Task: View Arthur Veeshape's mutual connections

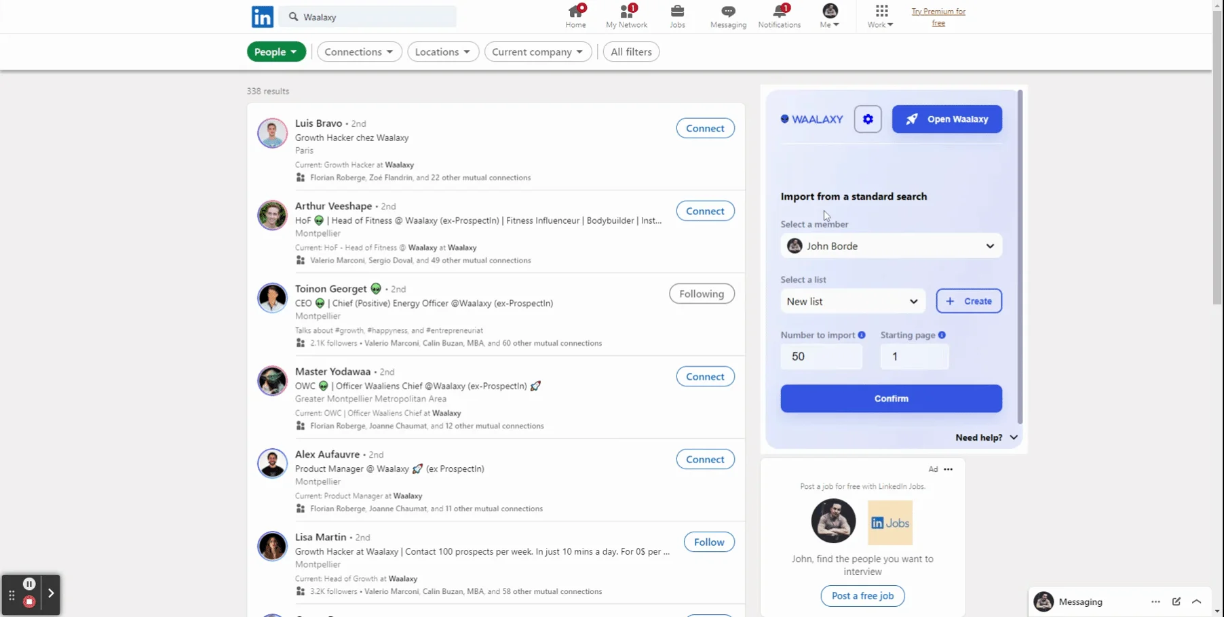Action: (420, 260)
